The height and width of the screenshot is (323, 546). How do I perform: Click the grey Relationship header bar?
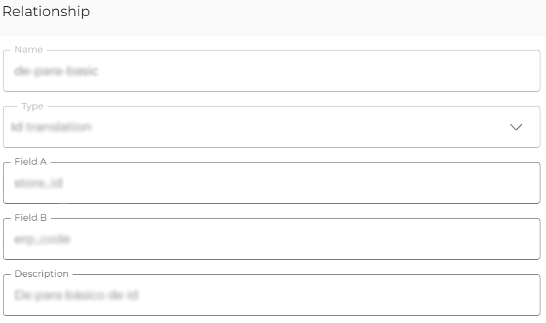pos(316,17)
